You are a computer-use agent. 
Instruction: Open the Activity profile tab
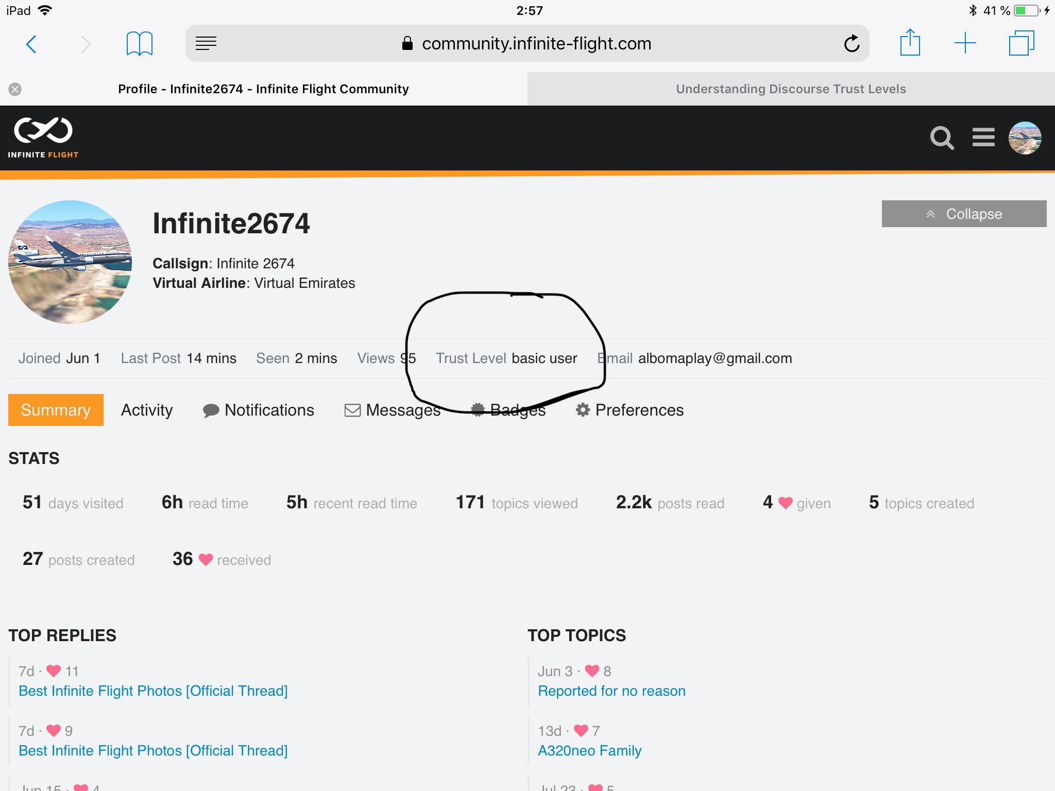147,410
